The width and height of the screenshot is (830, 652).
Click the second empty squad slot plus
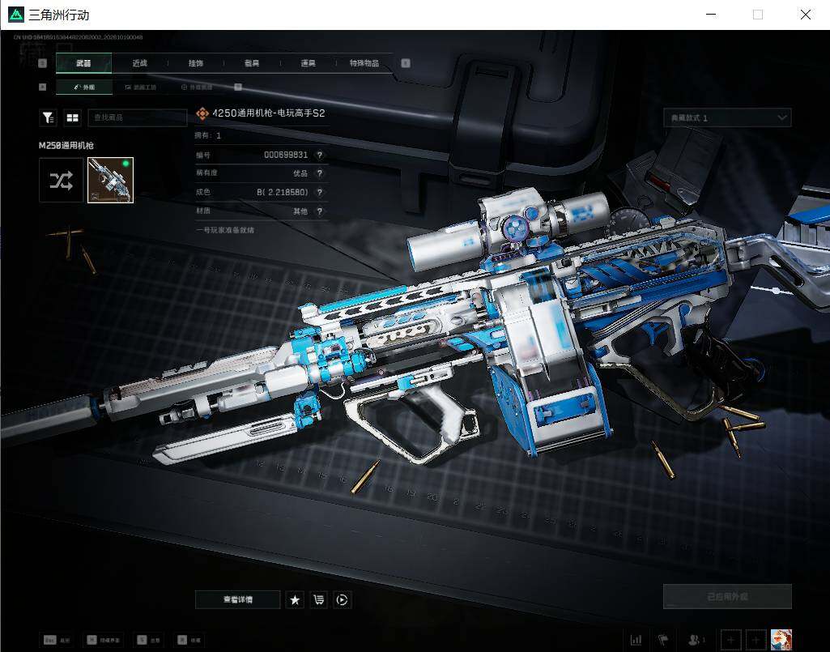pos(756,640)
